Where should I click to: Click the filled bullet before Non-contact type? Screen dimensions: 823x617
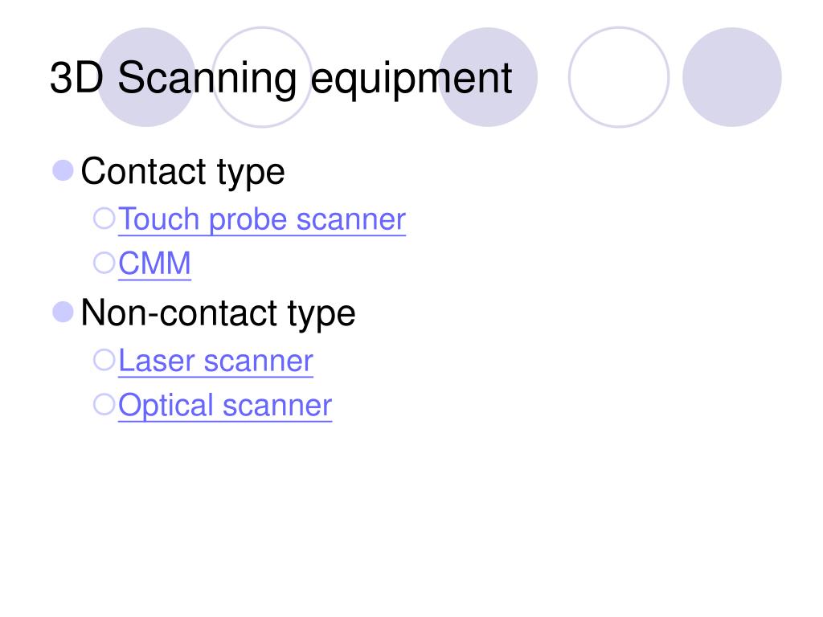coord(63,313)
